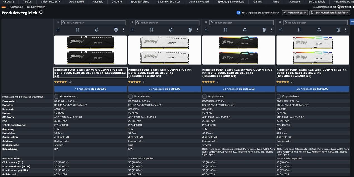Viewport: 354px width, 177px height.
Task: Open more options for FURY Beast schwarz column
Action: 123,30
